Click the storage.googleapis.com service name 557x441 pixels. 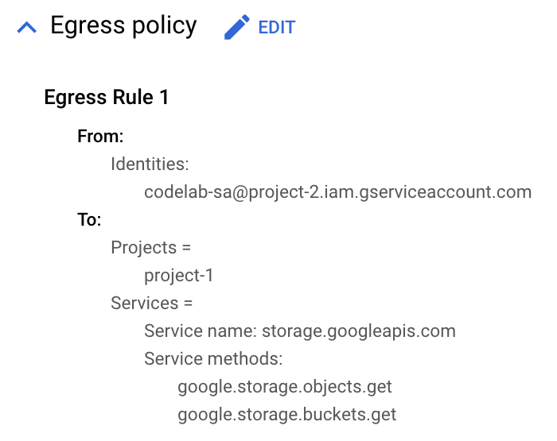pos(359,331)
